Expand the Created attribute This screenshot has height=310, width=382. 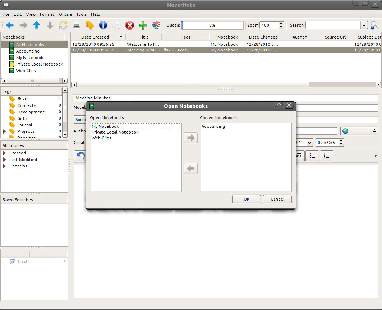(4, 153)
